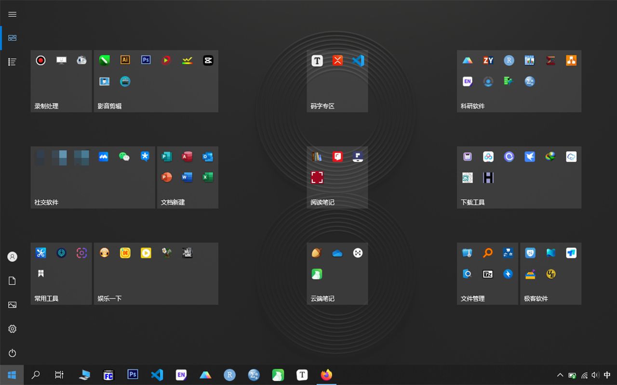Viewport: 617px width, 385px height.
Task: Open Photoshop tile in the 影音剪辑 group
Action: click(x=146, y=60)
